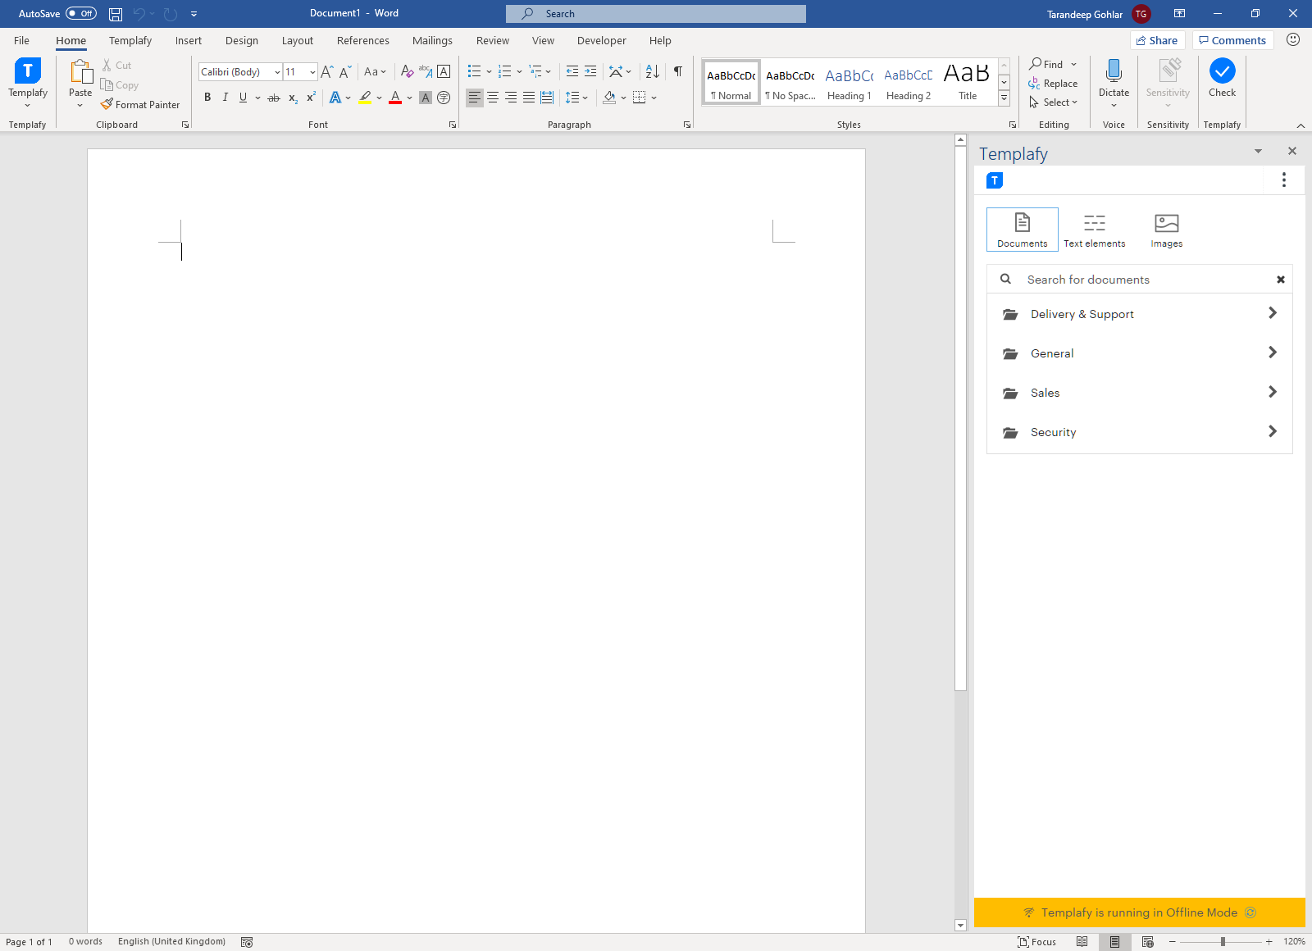Click the Templafy Check icon

pos(1222,71)
